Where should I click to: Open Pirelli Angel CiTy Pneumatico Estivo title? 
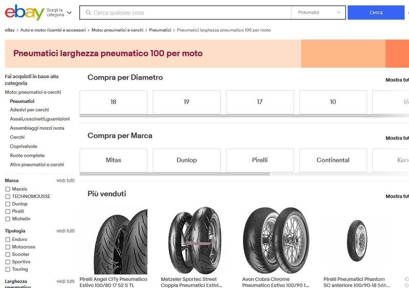113,282
